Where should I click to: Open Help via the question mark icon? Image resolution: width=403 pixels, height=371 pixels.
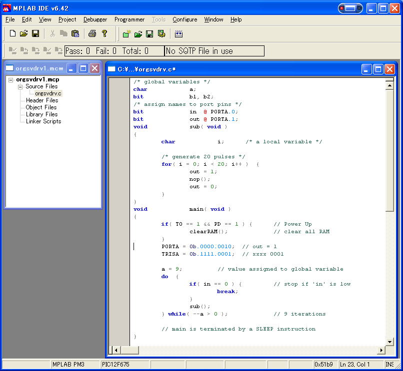[x=104, y=33]
